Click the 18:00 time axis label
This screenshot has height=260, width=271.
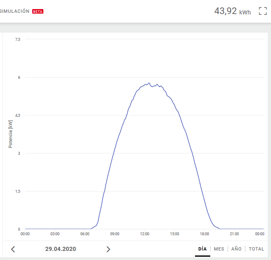click(x=204, y=234)
